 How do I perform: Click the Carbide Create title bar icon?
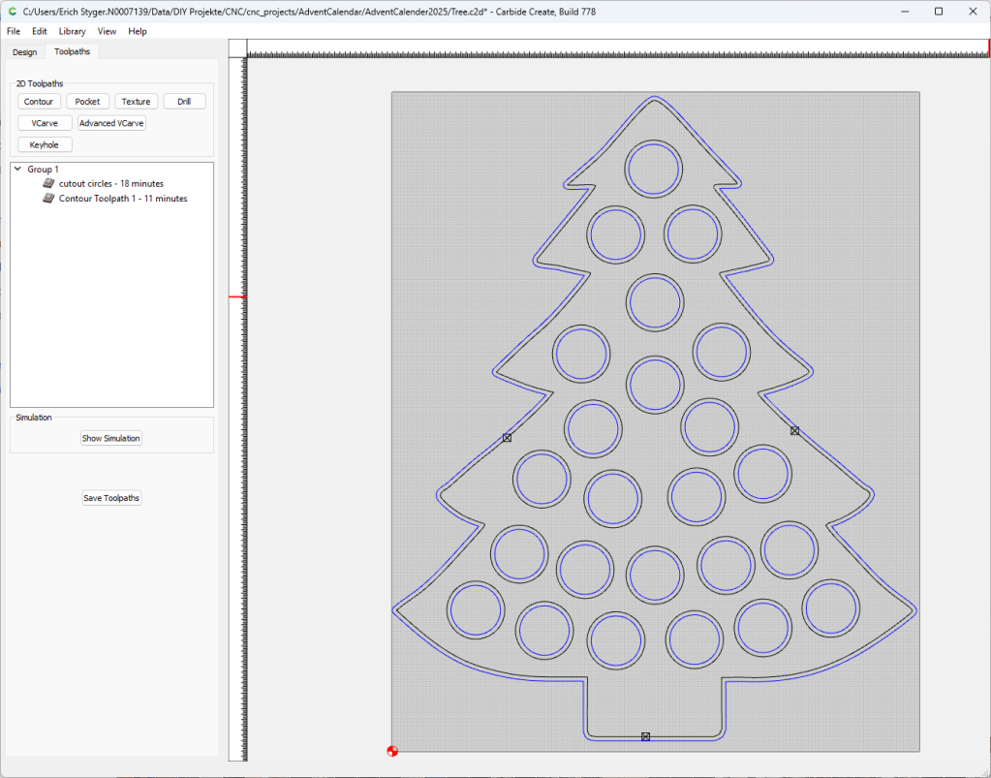(x=12, y=11)
